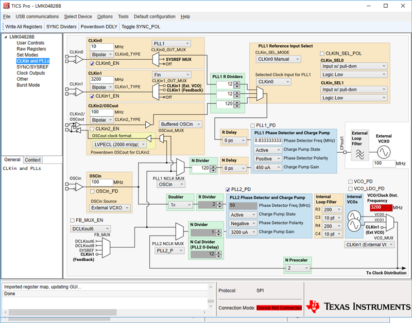Viewport: 412px width, 323px height.
Task: Select Raw Registers in the tree
Action: click(31, 49)
